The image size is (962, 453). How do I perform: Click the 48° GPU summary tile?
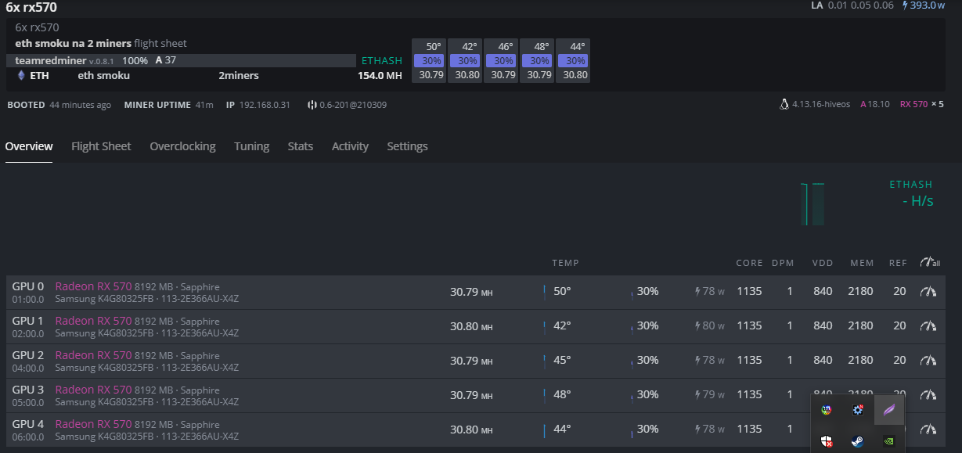click(x=537, y=60)
